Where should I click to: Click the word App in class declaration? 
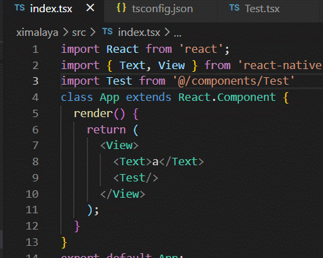[109, 98]
